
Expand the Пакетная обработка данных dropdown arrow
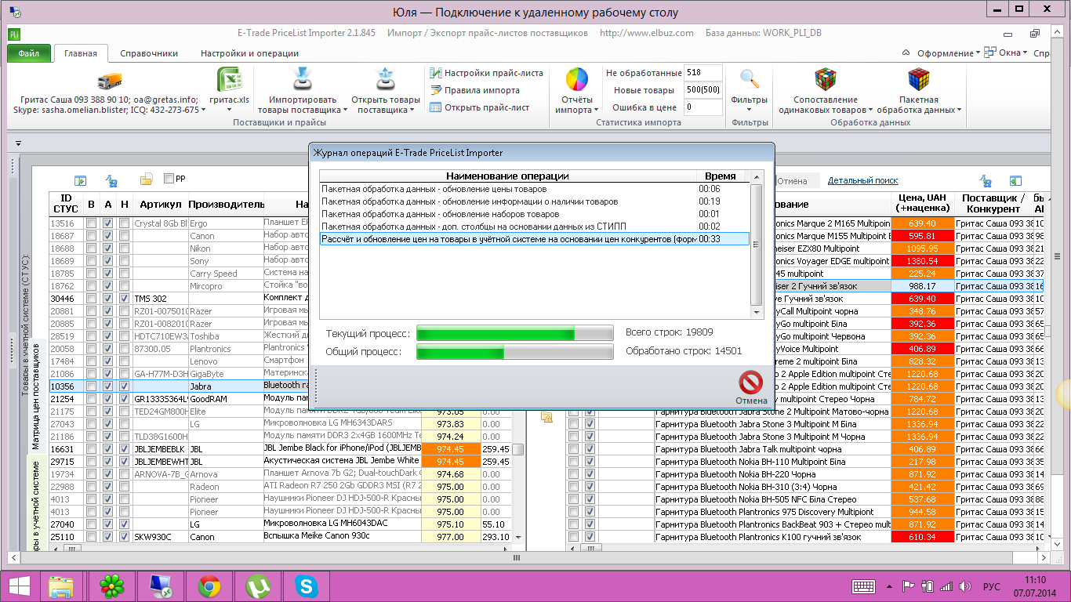959,111
